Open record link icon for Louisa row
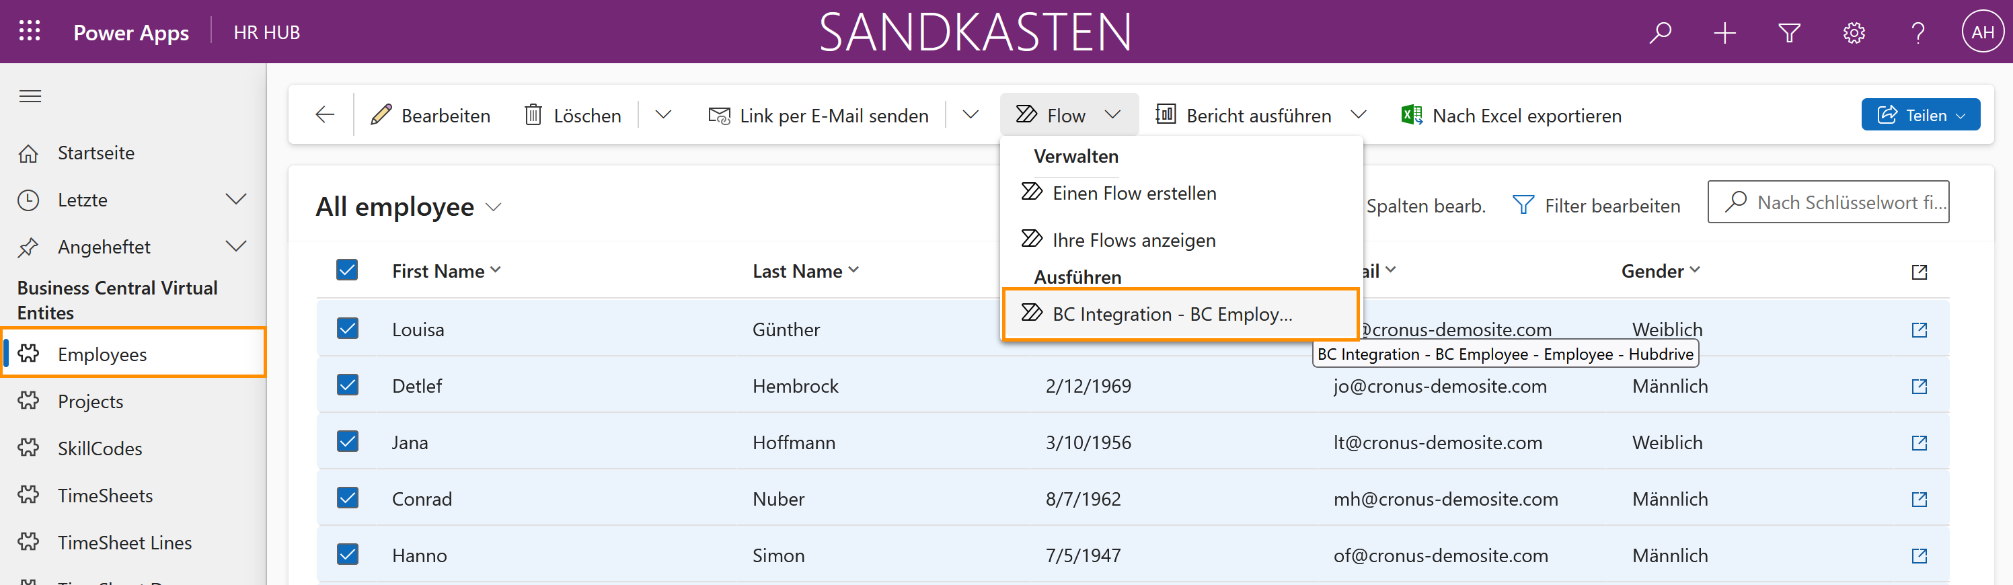The image size is (2013, 585). pos(1918,329)
